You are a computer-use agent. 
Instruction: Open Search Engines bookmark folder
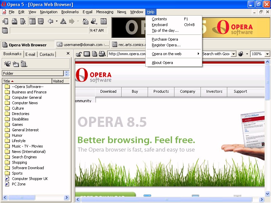click(24, 157)
